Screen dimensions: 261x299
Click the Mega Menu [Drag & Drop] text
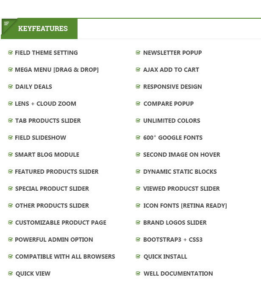point(57,70)
